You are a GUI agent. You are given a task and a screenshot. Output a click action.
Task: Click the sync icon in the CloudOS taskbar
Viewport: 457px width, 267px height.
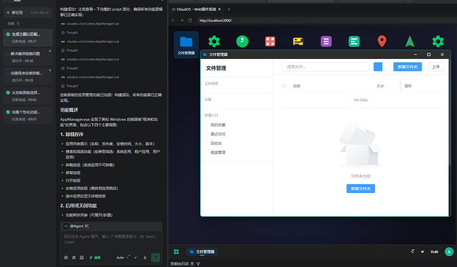click(413, 251)
